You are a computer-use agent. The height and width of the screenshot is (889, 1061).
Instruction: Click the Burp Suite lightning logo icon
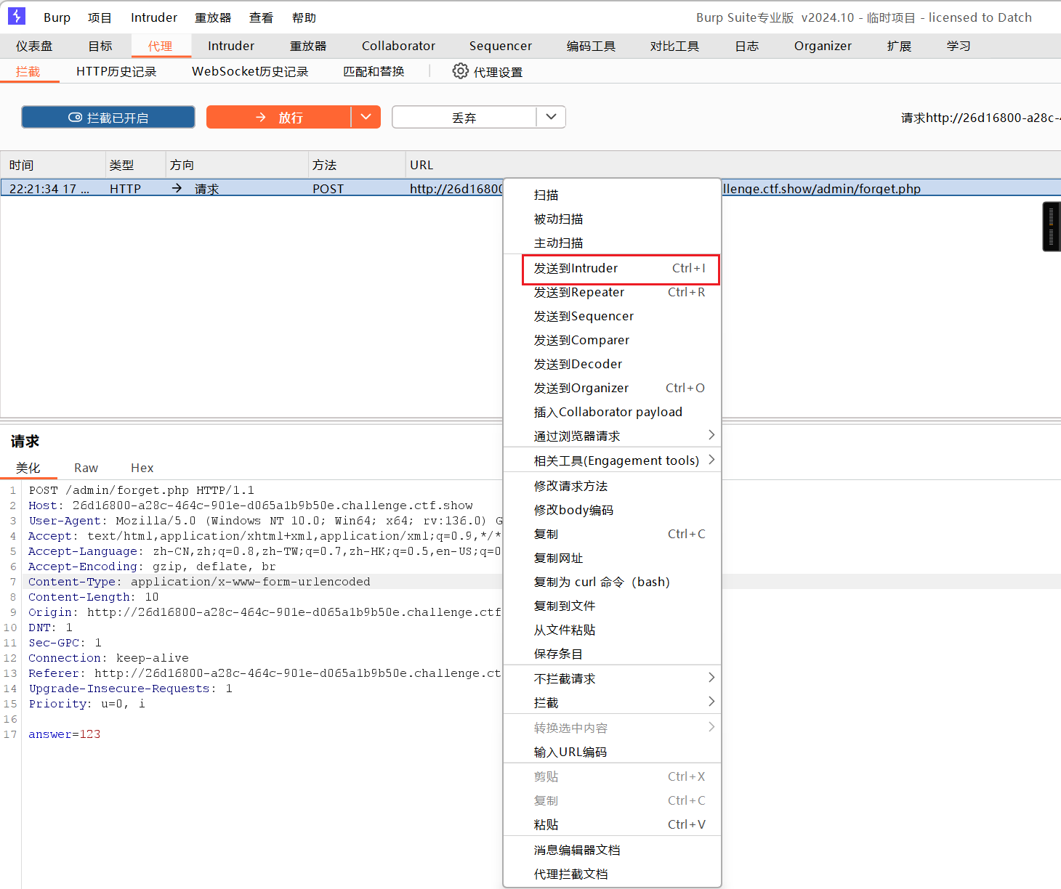click(x=16, y=16)
